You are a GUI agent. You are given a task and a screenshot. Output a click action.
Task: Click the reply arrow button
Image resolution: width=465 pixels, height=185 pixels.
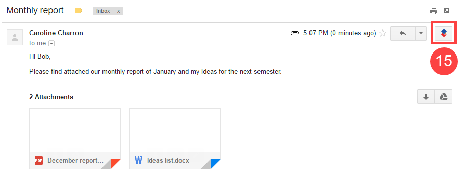click(403, 33)
